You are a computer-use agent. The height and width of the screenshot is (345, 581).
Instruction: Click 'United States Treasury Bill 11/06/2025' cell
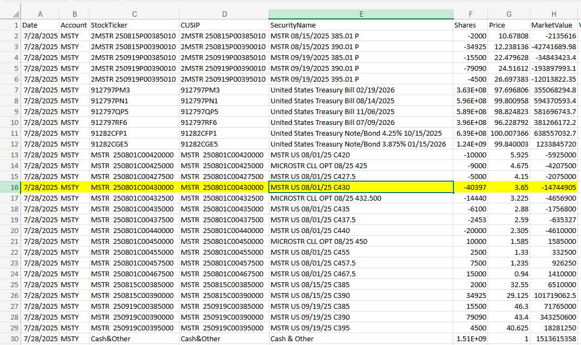coord(361,111)
